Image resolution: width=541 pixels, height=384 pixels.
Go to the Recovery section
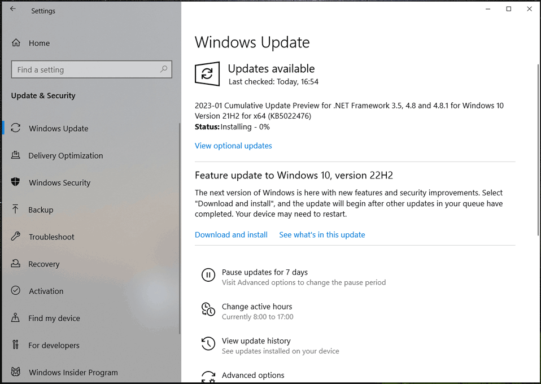point(44,264)
